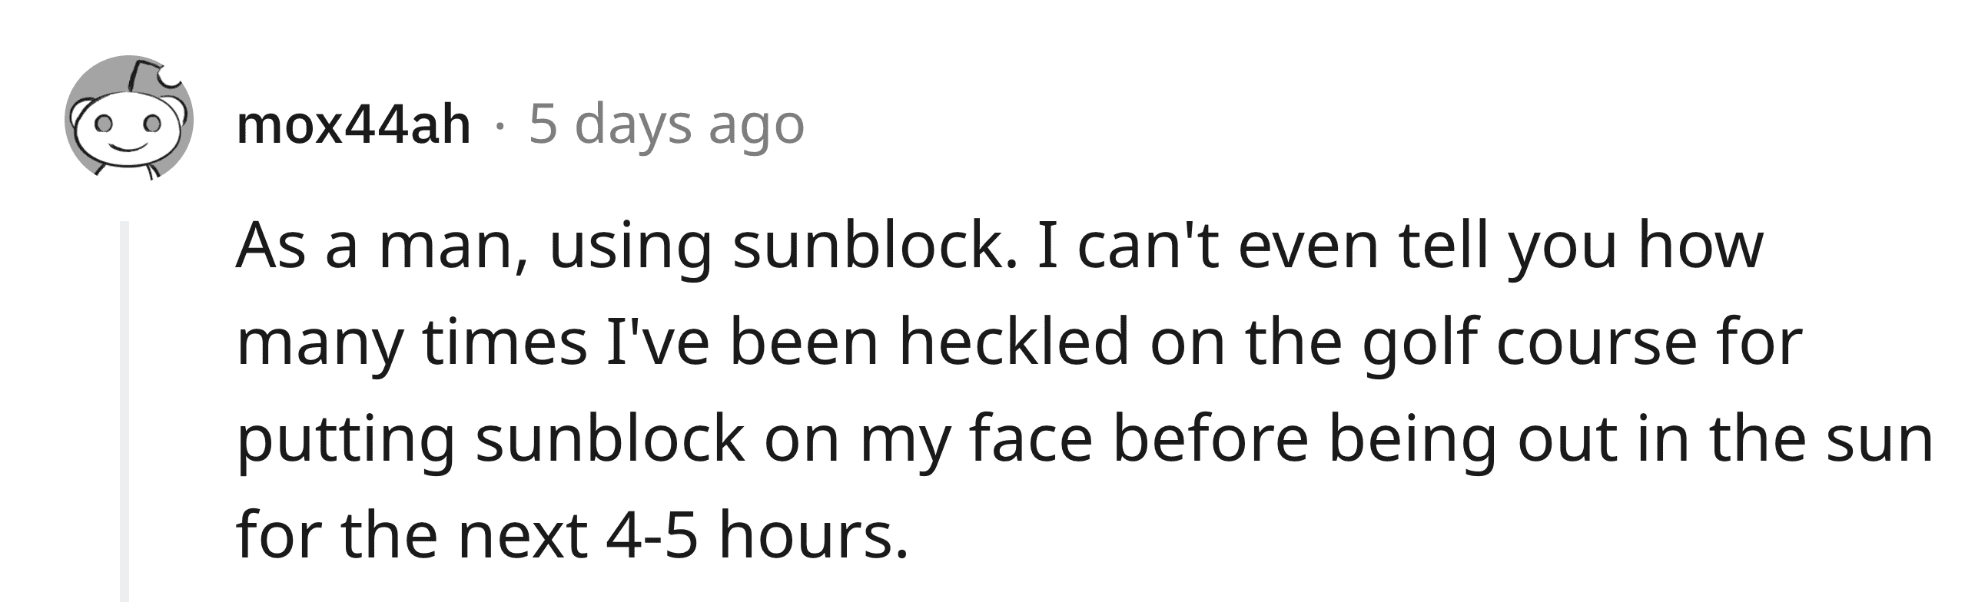Click 'I can't even tell you how'
The width and height of the screenshot is (1975, 602).
(1399, 247)
